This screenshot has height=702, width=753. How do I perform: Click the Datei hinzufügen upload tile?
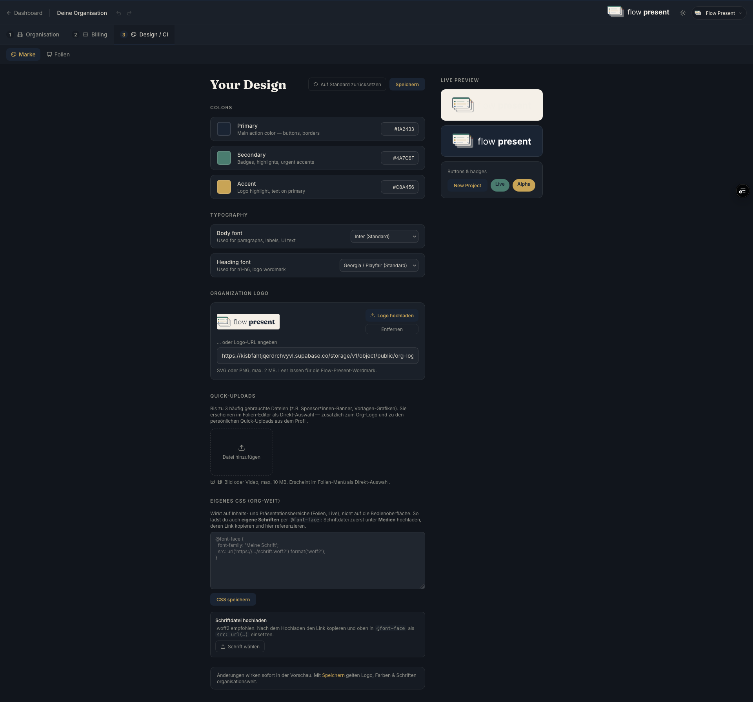click(242, 452)
